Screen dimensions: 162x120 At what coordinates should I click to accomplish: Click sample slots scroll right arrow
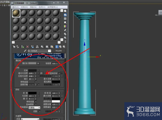[59, 42]
